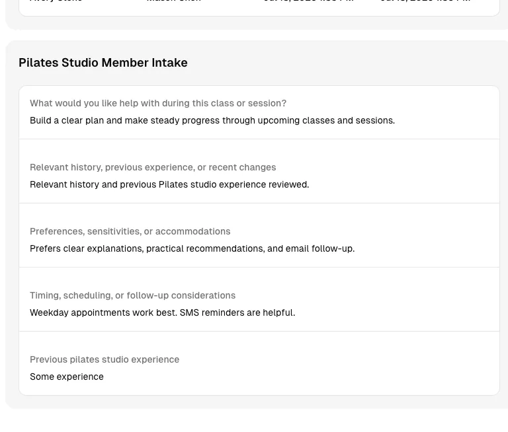The height and width of the screenshot is (432, 508).
Task: Click 'SMS reminders are helpful' sentence
Action: pos(237,312)
